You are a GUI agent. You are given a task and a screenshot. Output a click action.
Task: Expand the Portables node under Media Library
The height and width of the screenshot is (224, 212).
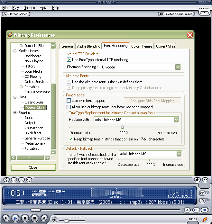21,87
